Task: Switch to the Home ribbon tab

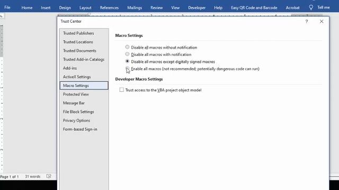Action: click(27, 8)
